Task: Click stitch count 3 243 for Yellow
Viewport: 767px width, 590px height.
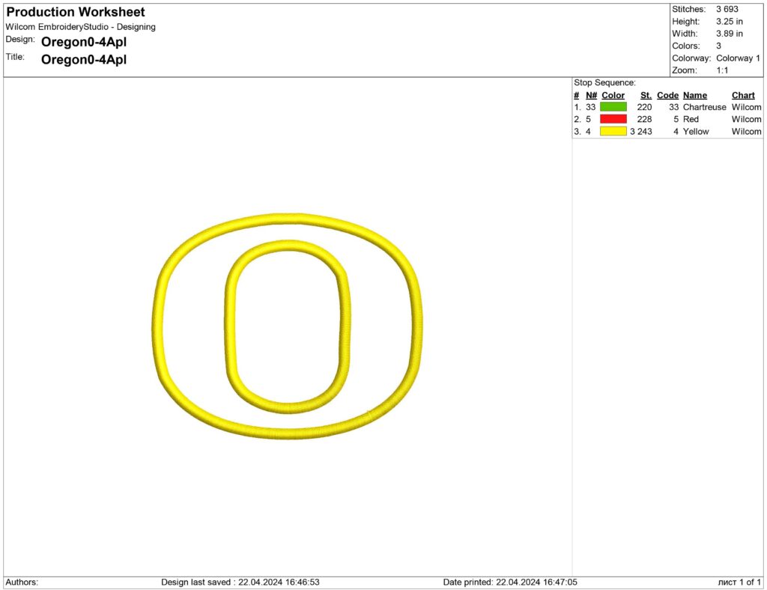Action: coord(641,132)
